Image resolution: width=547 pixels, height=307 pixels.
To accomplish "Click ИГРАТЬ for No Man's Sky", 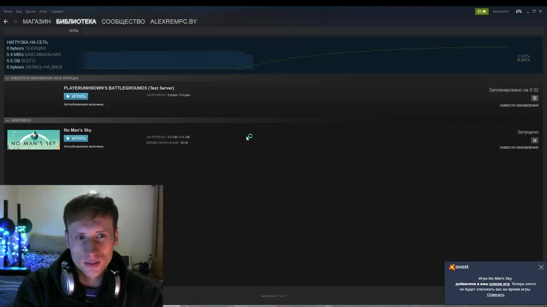I will click(76, 139).
